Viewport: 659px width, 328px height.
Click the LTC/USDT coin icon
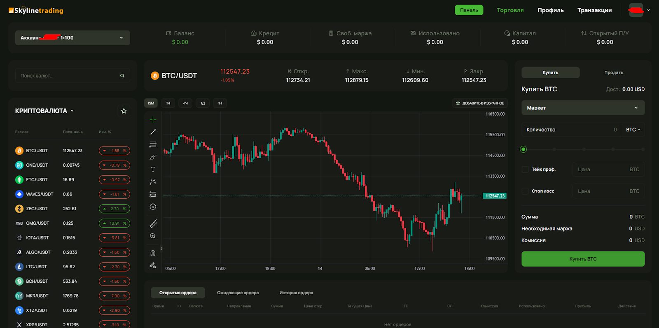tap(19, 267)
